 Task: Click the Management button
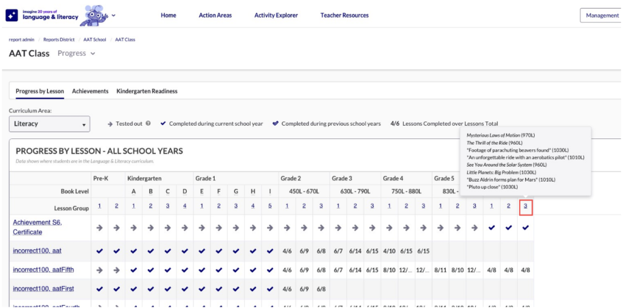(x=601, y=15)
